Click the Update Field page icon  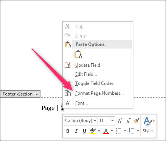tap(68, 65)
